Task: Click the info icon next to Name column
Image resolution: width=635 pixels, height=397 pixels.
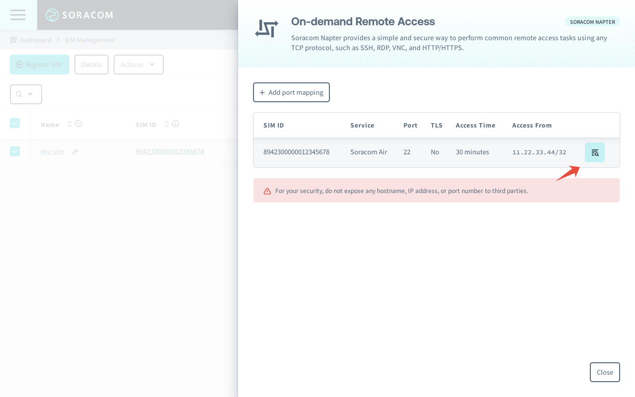Action: [78, 124]
